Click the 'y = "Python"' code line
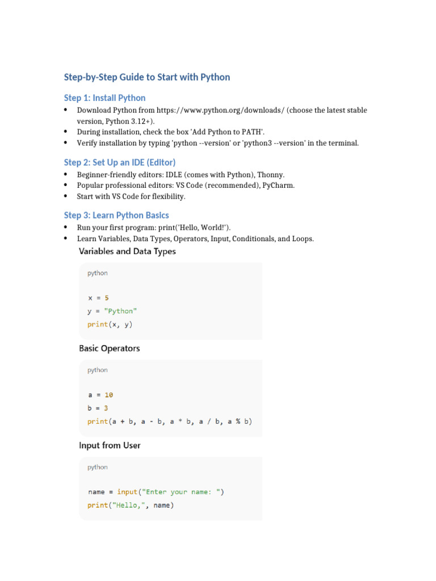Image resolution: width=436 pixels, height=581 pixels. coord(112,311)
